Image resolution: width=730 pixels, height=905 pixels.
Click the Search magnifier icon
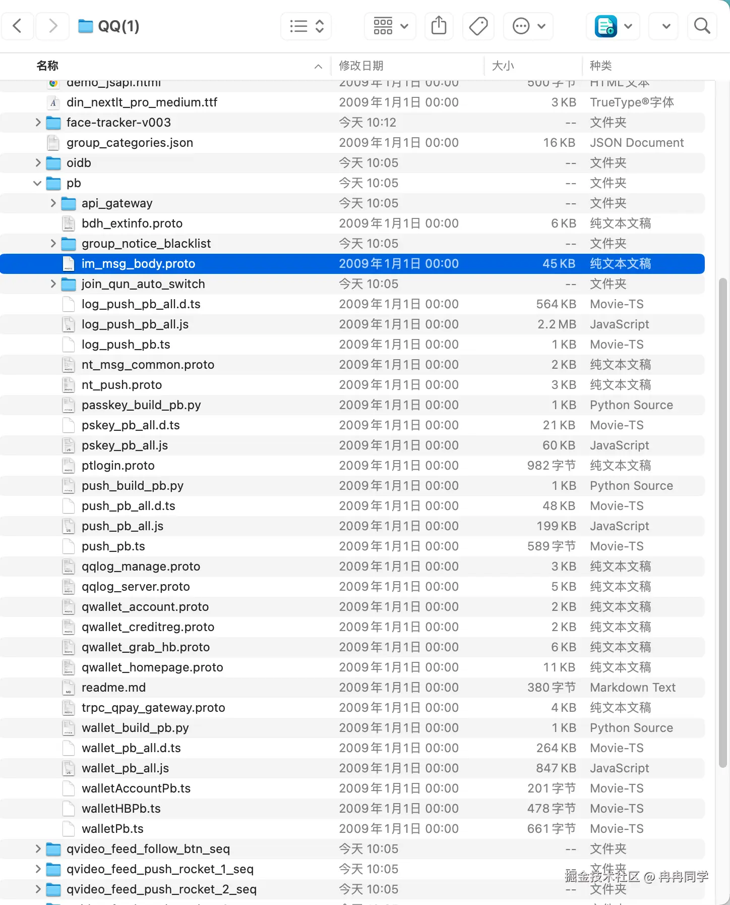click(x=702, y=26)
